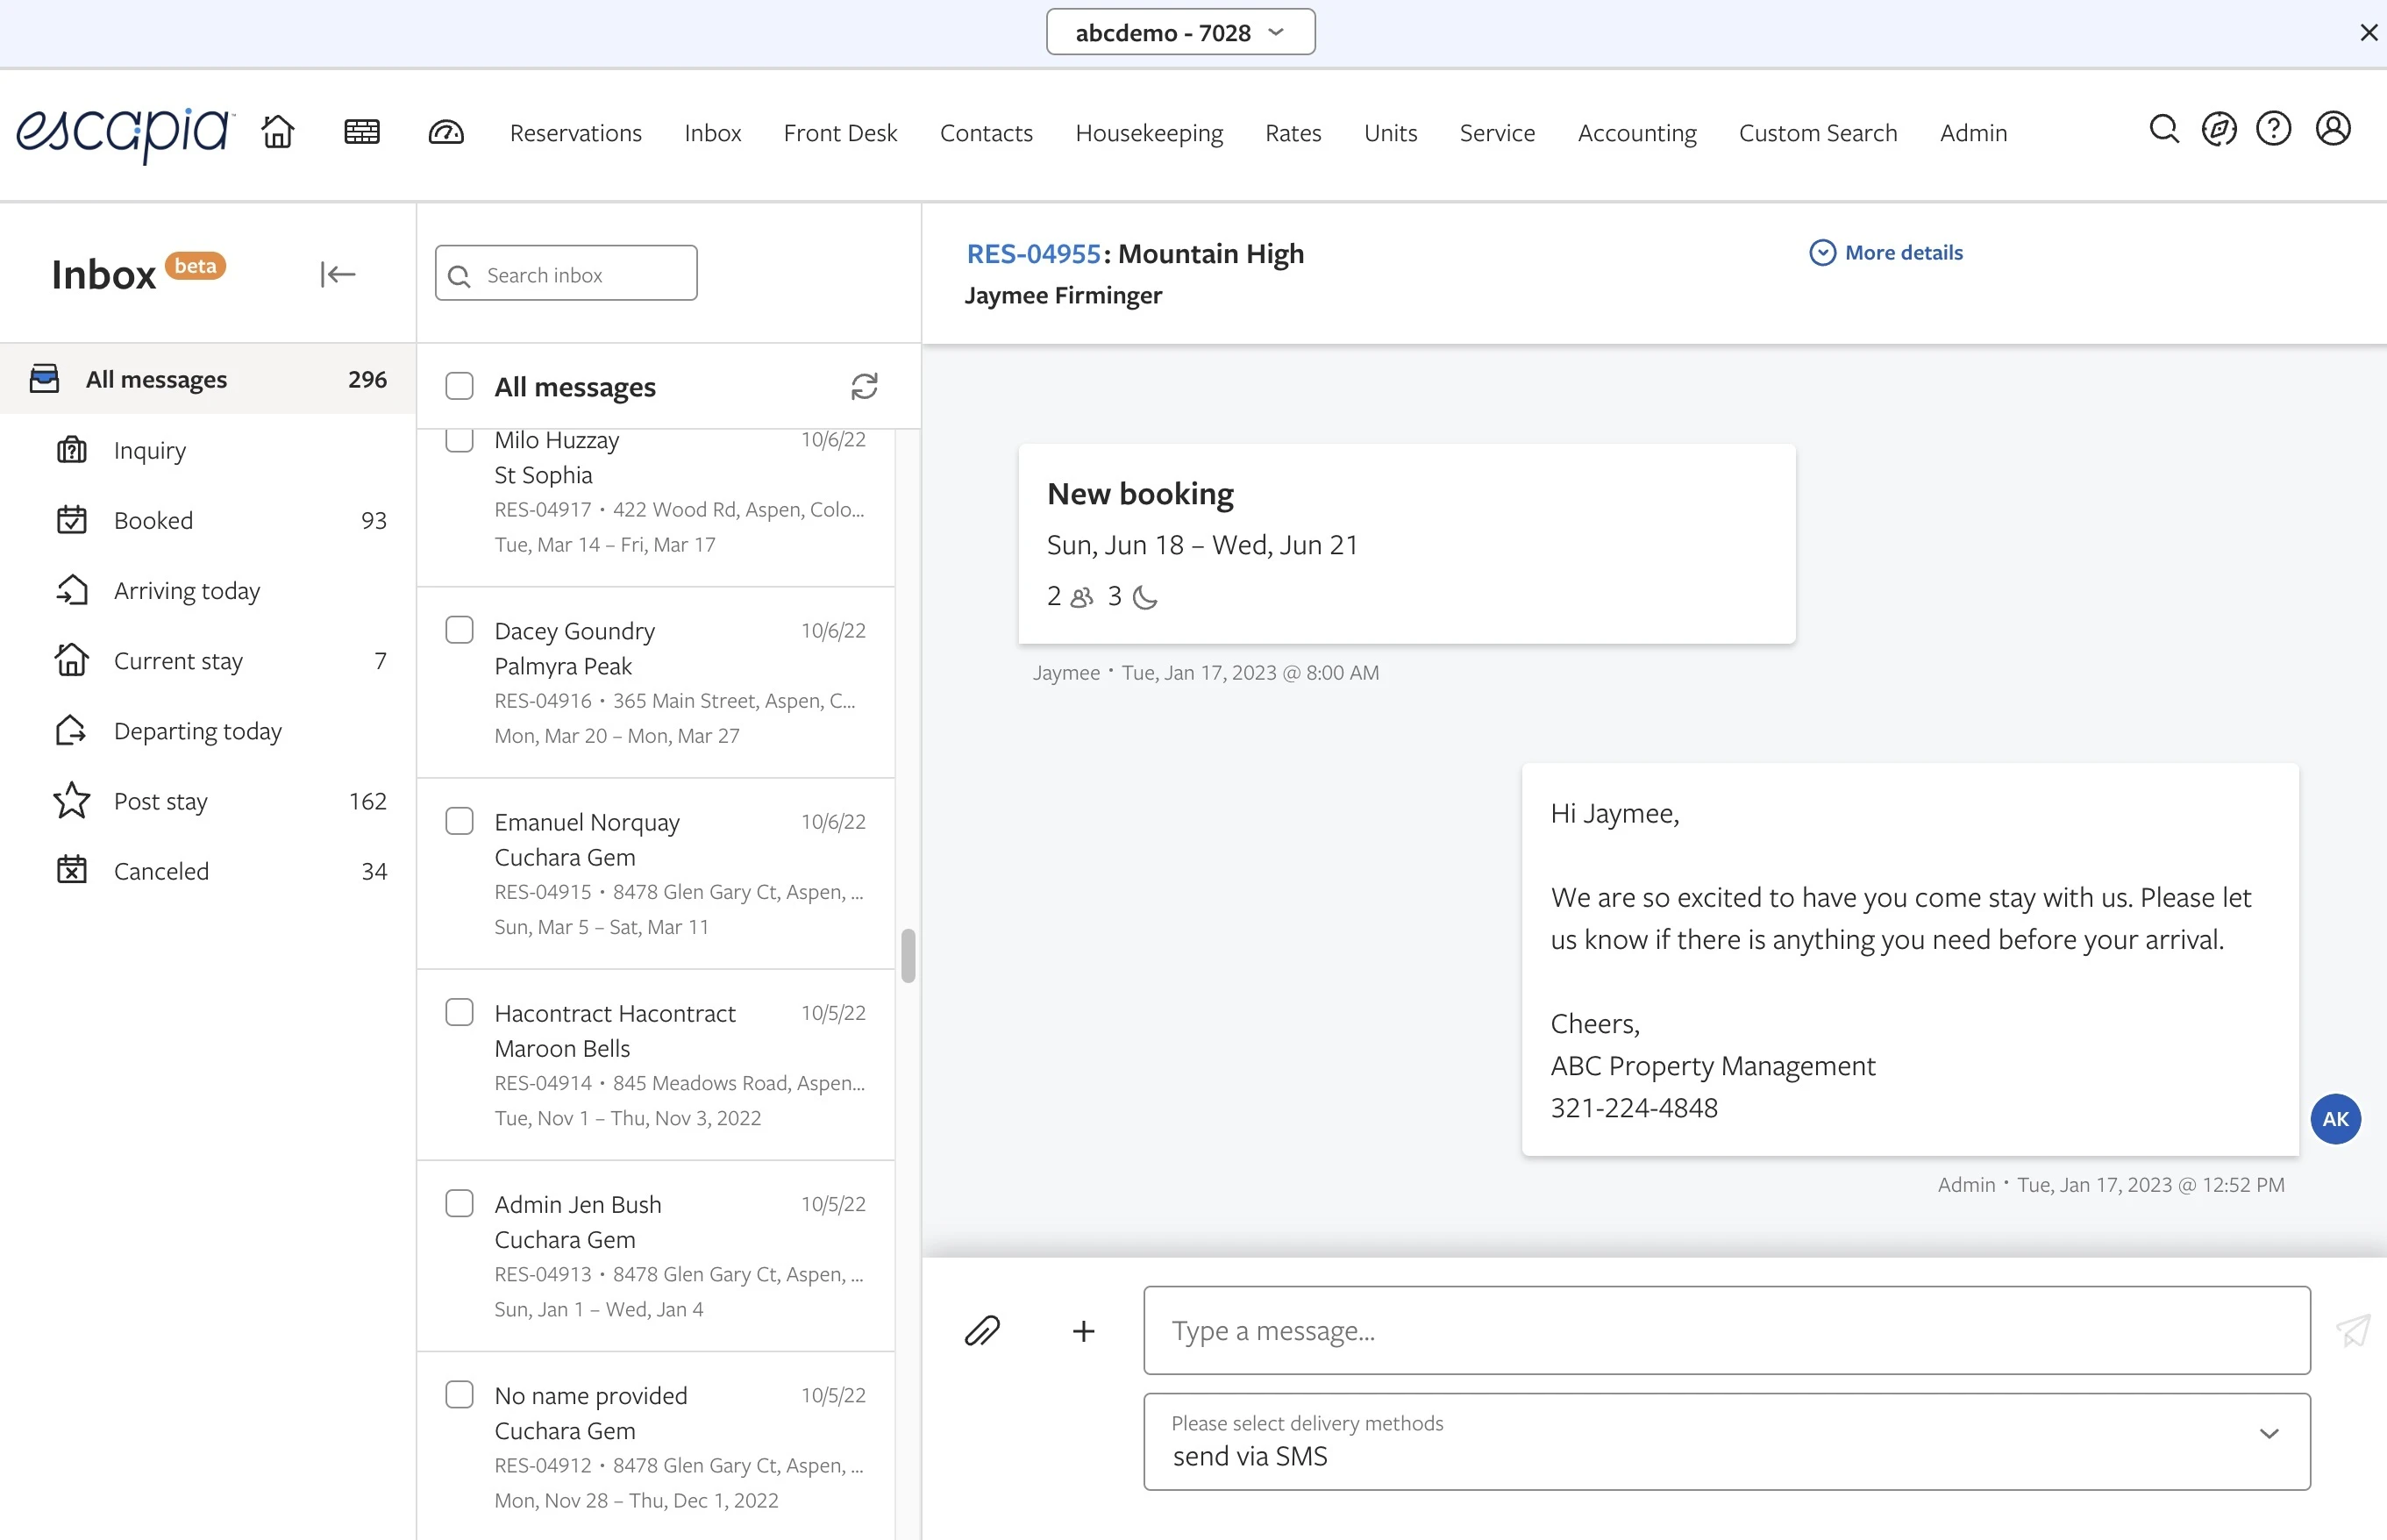The width and height of the screenshot is (2387, 1540).
Task: Open the Housekeeping menu
Action: pyautogui.click(x=1149, y=133)
